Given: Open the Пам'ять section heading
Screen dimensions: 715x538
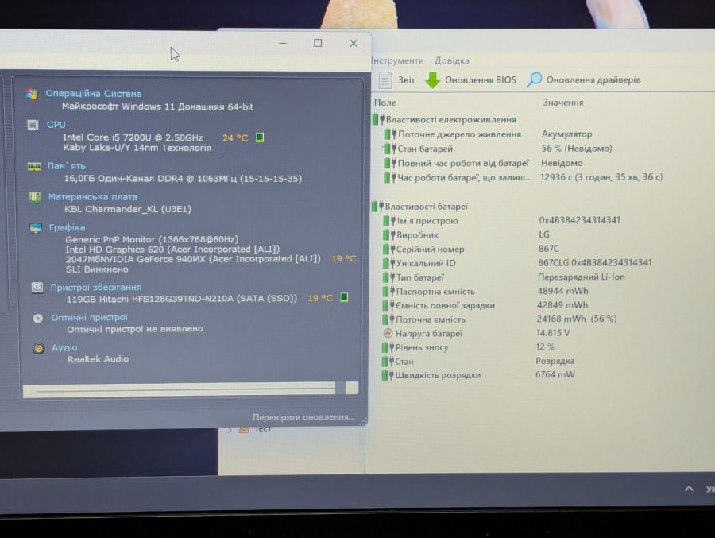Looking at the screenshot, I should [x=67, y=166].
